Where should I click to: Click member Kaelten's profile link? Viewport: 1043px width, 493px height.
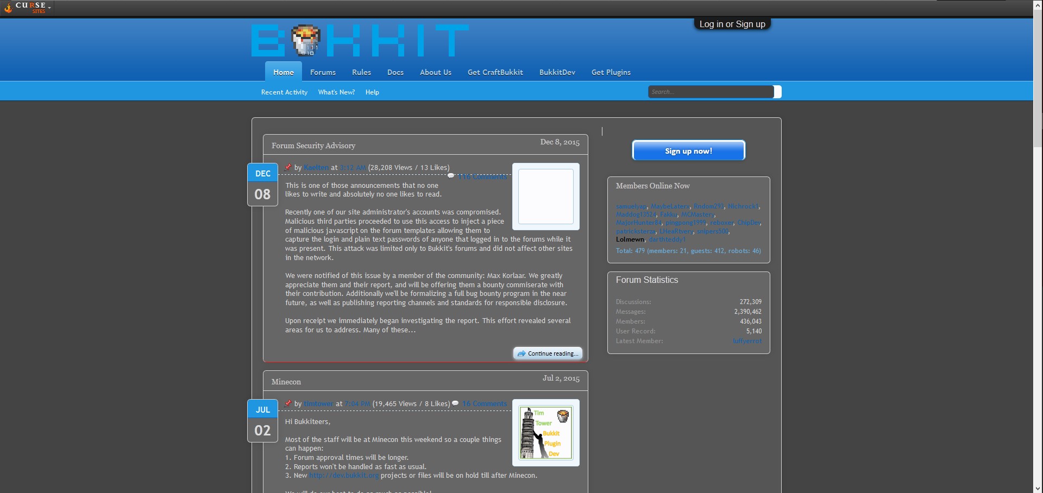316,167
